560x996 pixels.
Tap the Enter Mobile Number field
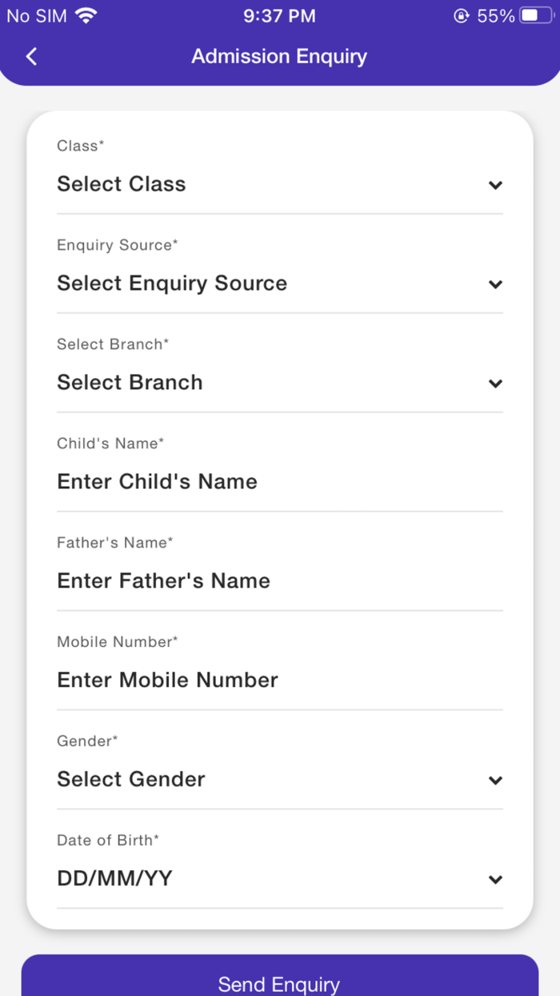point(280,681)
